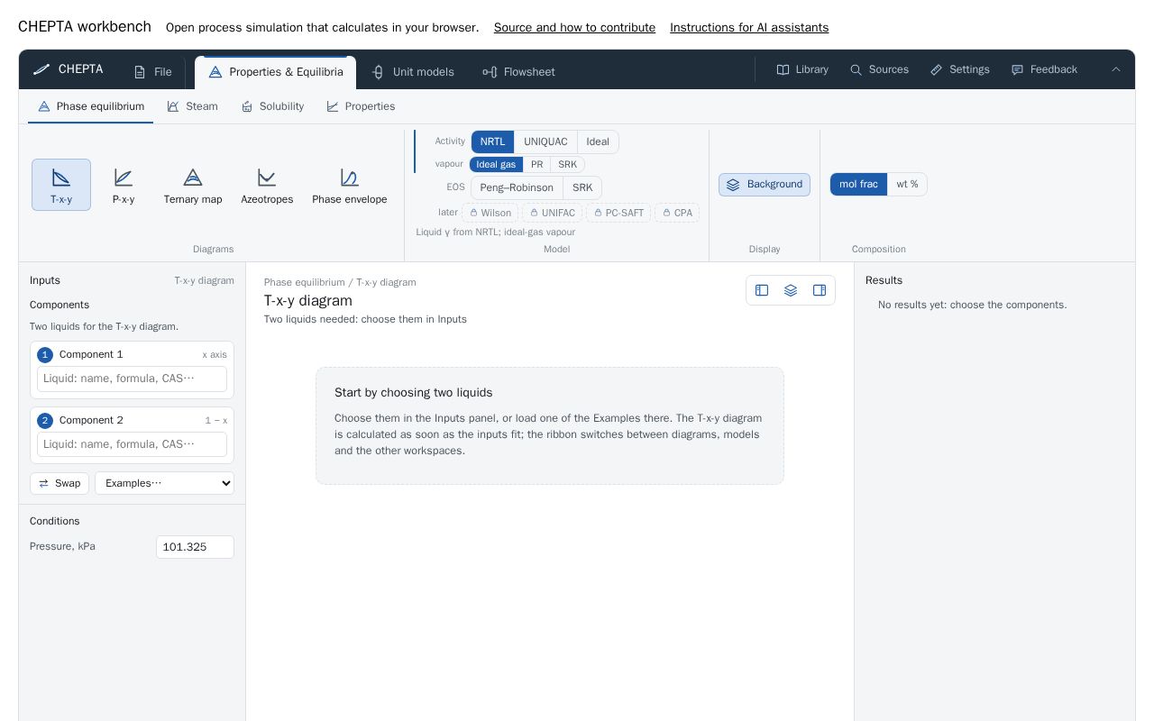Switch to the Unit models tab

click(x=413, y=72)
